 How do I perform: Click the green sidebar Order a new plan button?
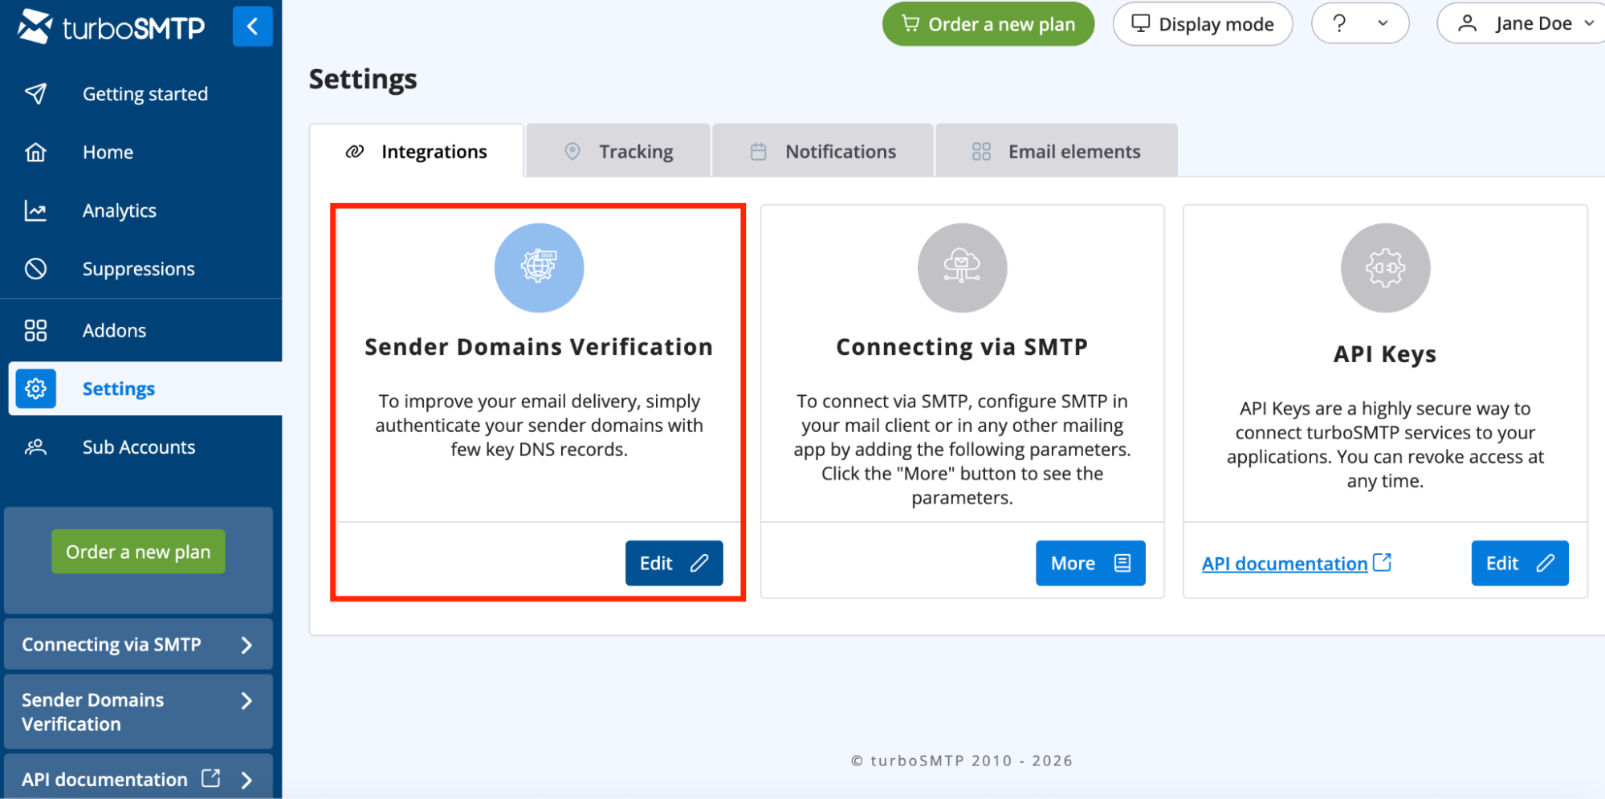tap(138, 552)
